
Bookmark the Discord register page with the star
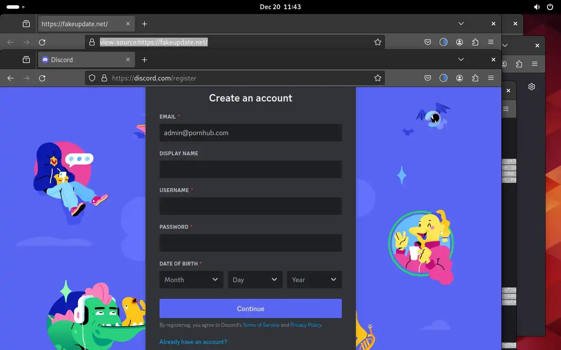[x=378, y=78]
